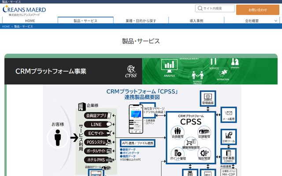Screen dimensions: 282x176
Task: Focus the サイト内検索 search field
Action: click(215, 8)
